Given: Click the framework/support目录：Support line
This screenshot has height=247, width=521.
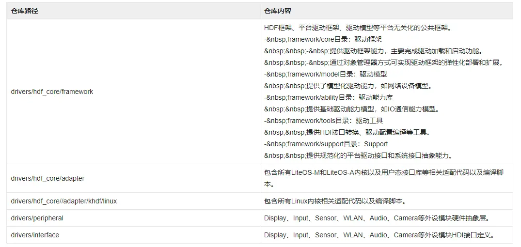Looking at the screenshot, I should tap(326, 144).
